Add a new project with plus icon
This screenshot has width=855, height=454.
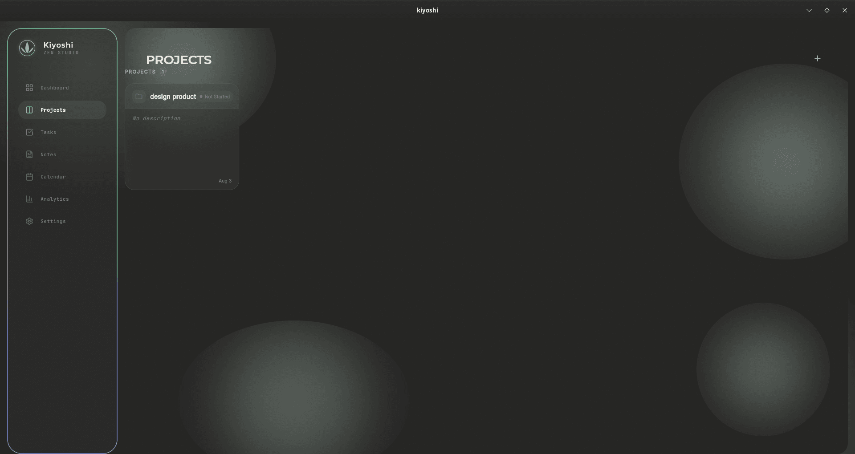tap(818, 58)
